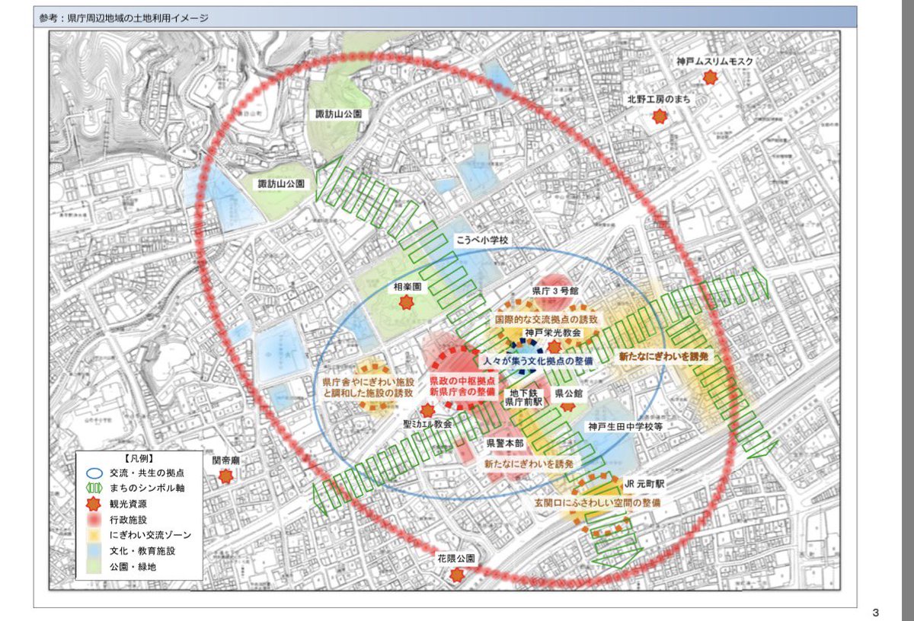Screen dimensions: 914x621
Task: Select the 関帝廟 label
Action: tap(225, 460)
